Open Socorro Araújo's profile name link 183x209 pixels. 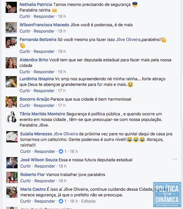[x=34, y=99]
